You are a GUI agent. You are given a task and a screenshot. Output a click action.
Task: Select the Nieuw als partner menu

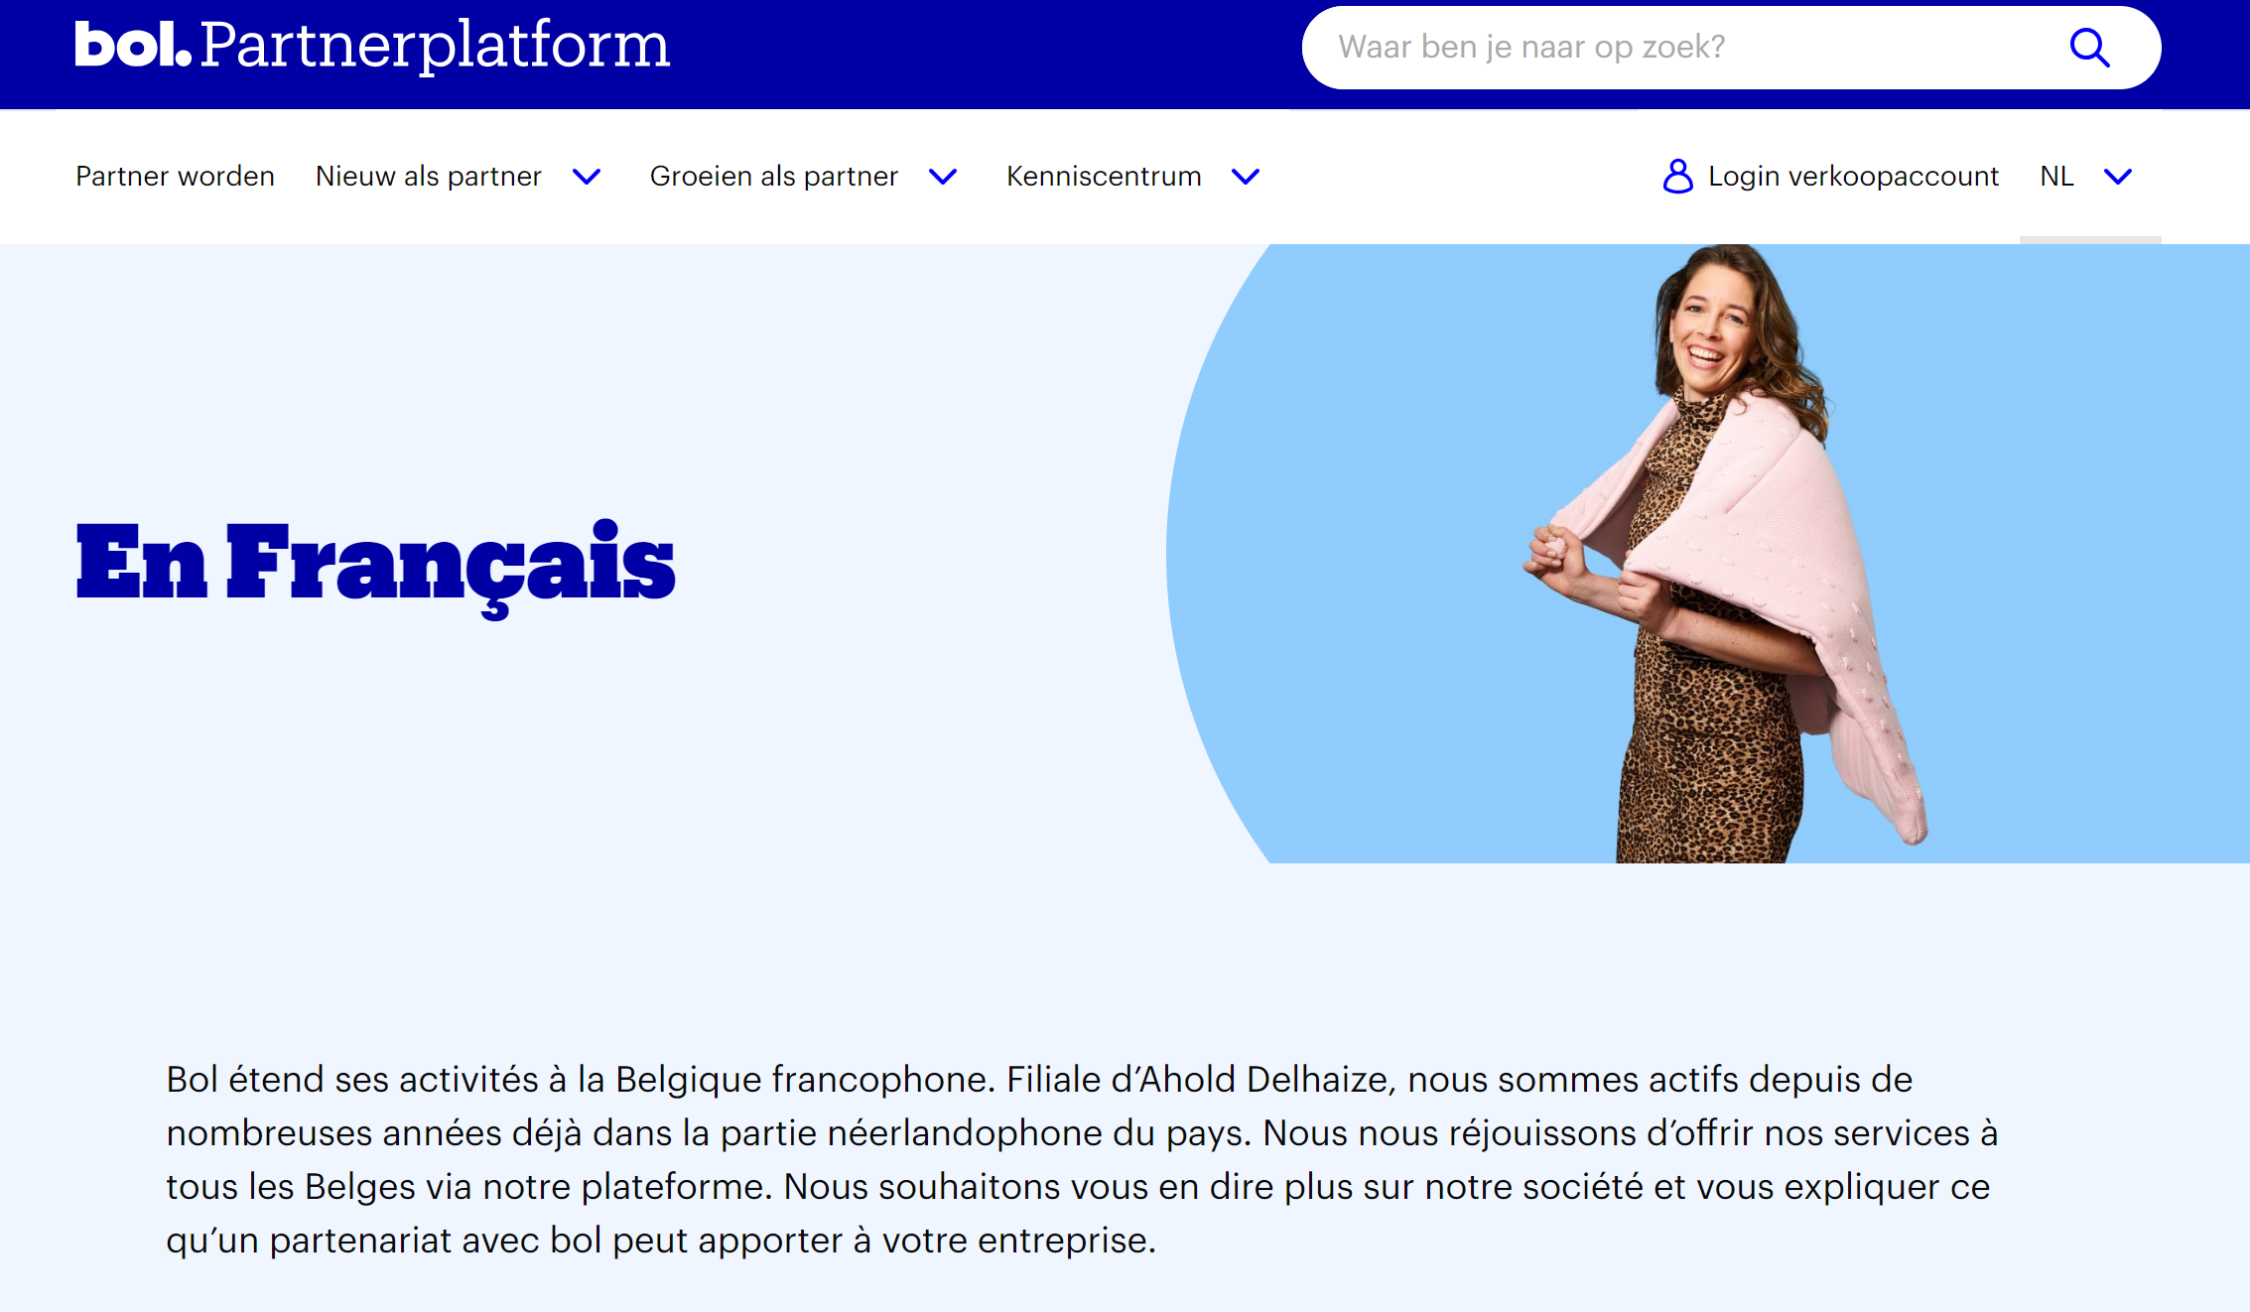click(x=429, y=177)
